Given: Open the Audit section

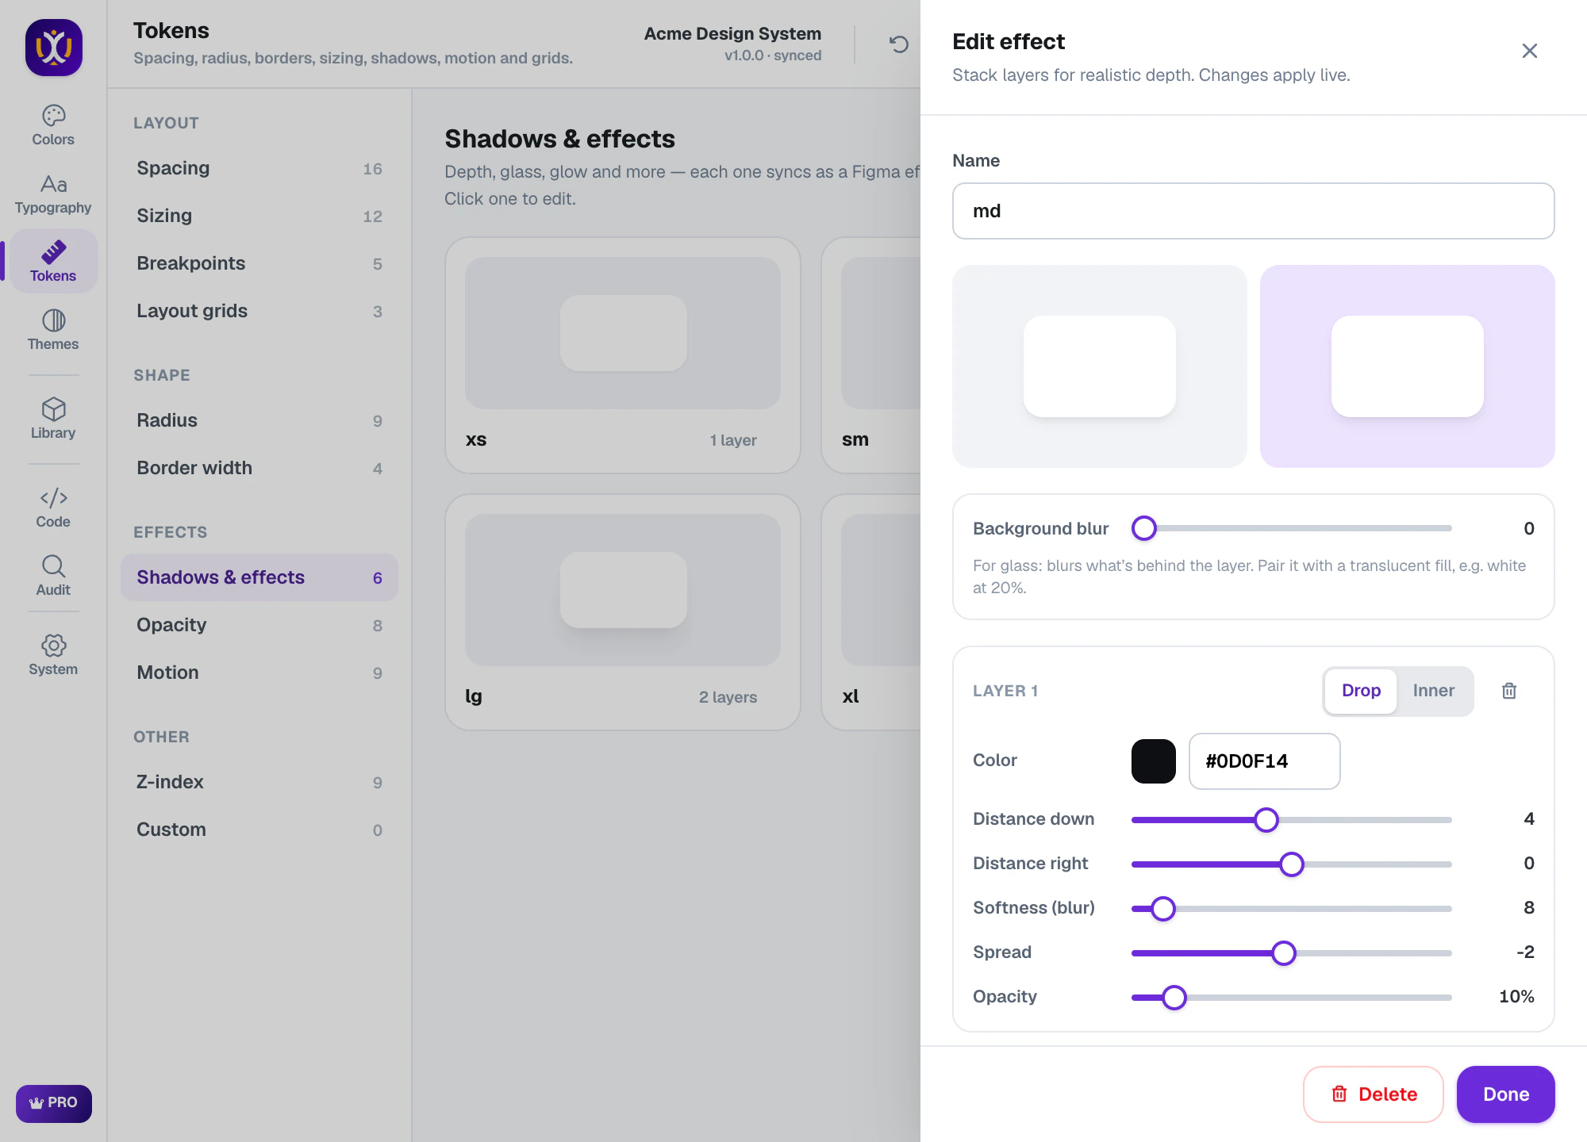Looking at the screenshot, I should coord(53,576).
